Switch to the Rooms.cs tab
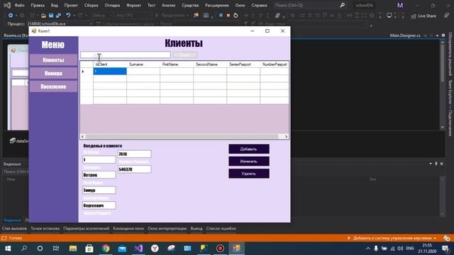This screenshot has width=454, height=255. tap(16, 35)
